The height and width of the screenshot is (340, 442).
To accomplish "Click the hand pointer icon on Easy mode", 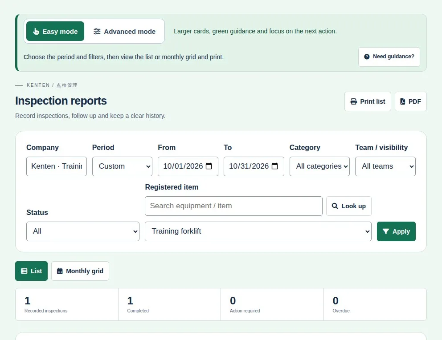I will [x=36, y=31].
